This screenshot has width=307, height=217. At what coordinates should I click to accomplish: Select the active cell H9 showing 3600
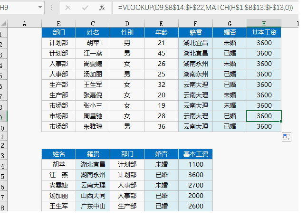(x=264, y=116)
